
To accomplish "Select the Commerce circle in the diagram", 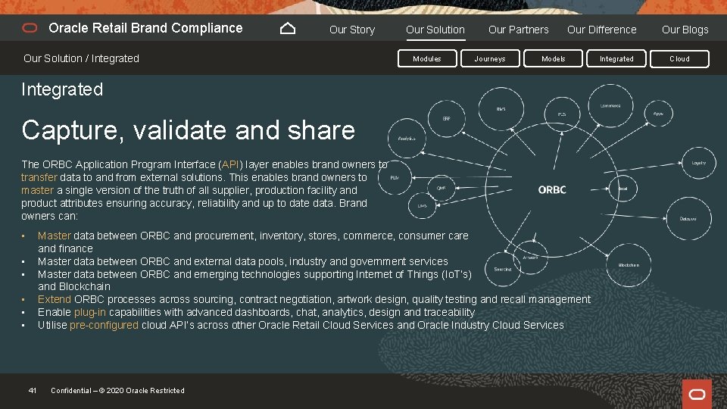I will click(610, 106).
